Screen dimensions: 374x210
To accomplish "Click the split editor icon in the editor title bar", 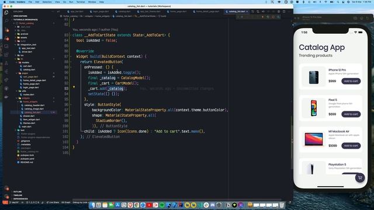I will [284, 12].
